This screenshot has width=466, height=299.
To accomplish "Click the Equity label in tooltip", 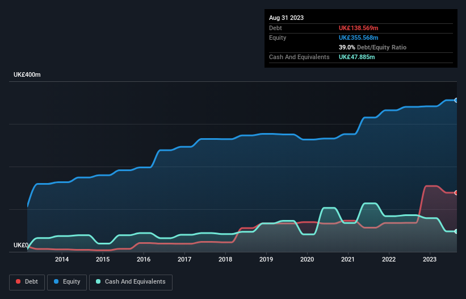I will [x=278, y=38].
